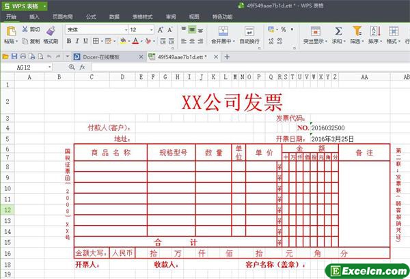Toggle center text horizontally
The height and width of the screenshot is (279, 410).
pos(192,41)
